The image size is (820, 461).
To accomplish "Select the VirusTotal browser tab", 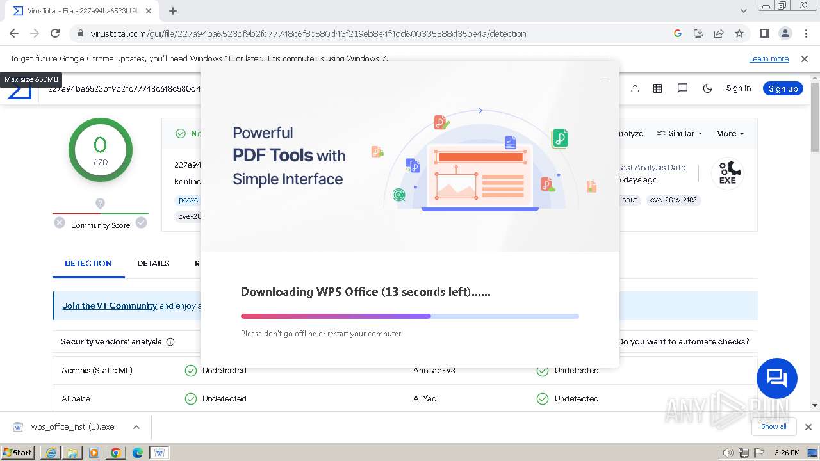I will click(83, 11).
